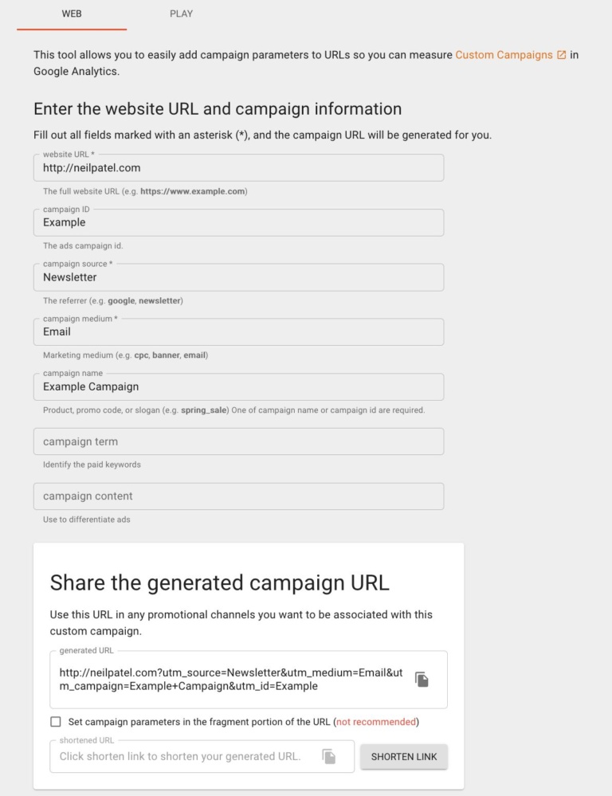Edit the website URL field

coord(237,167)
